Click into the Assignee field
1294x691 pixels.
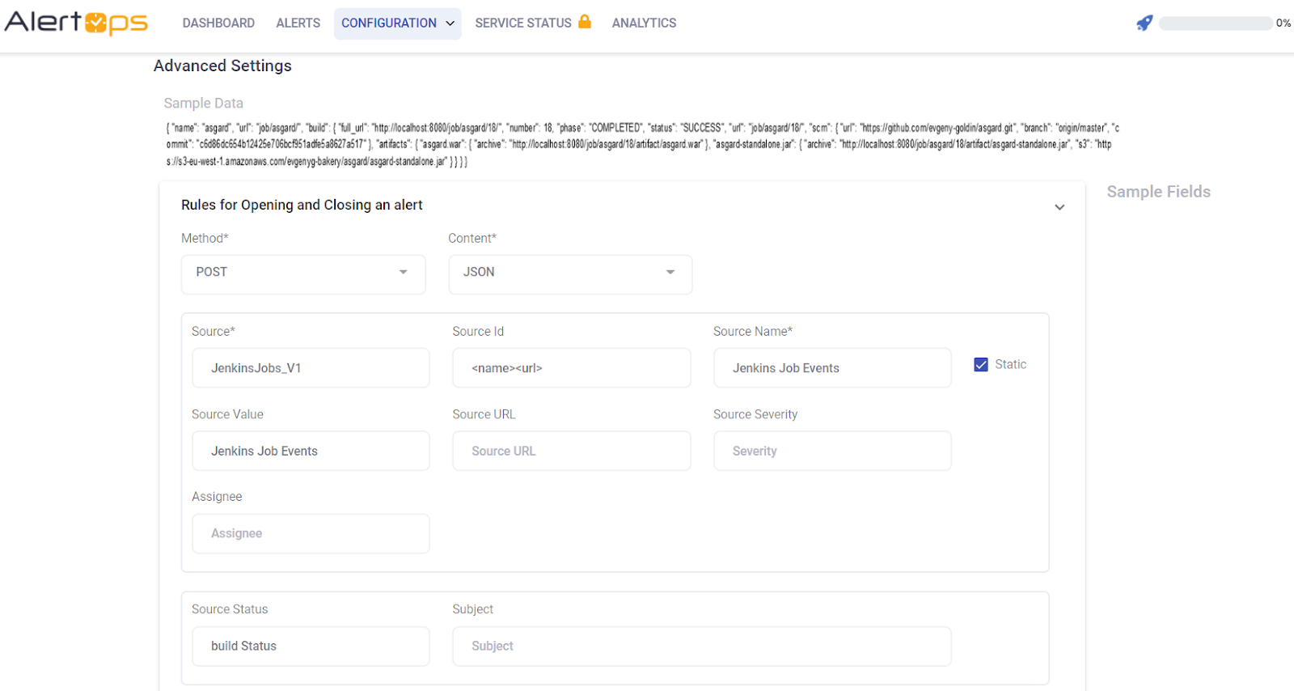[x=311, y=534]
